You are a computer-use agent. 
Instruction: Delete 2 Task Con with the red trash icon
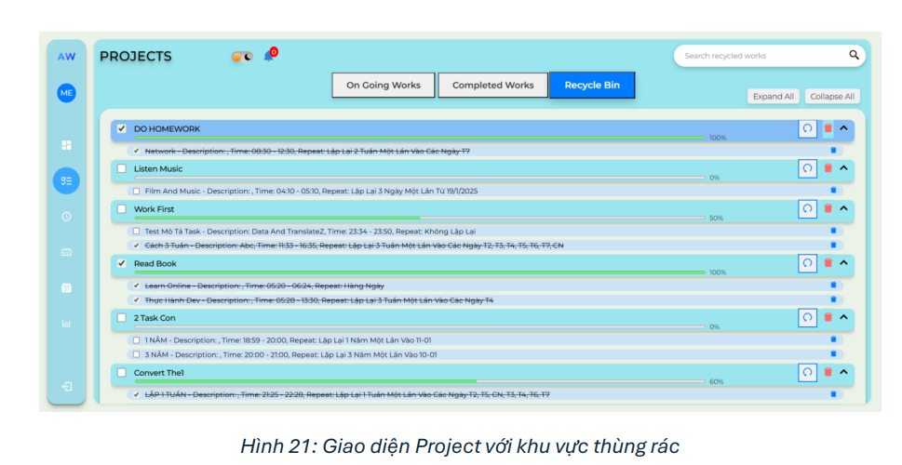828,317
